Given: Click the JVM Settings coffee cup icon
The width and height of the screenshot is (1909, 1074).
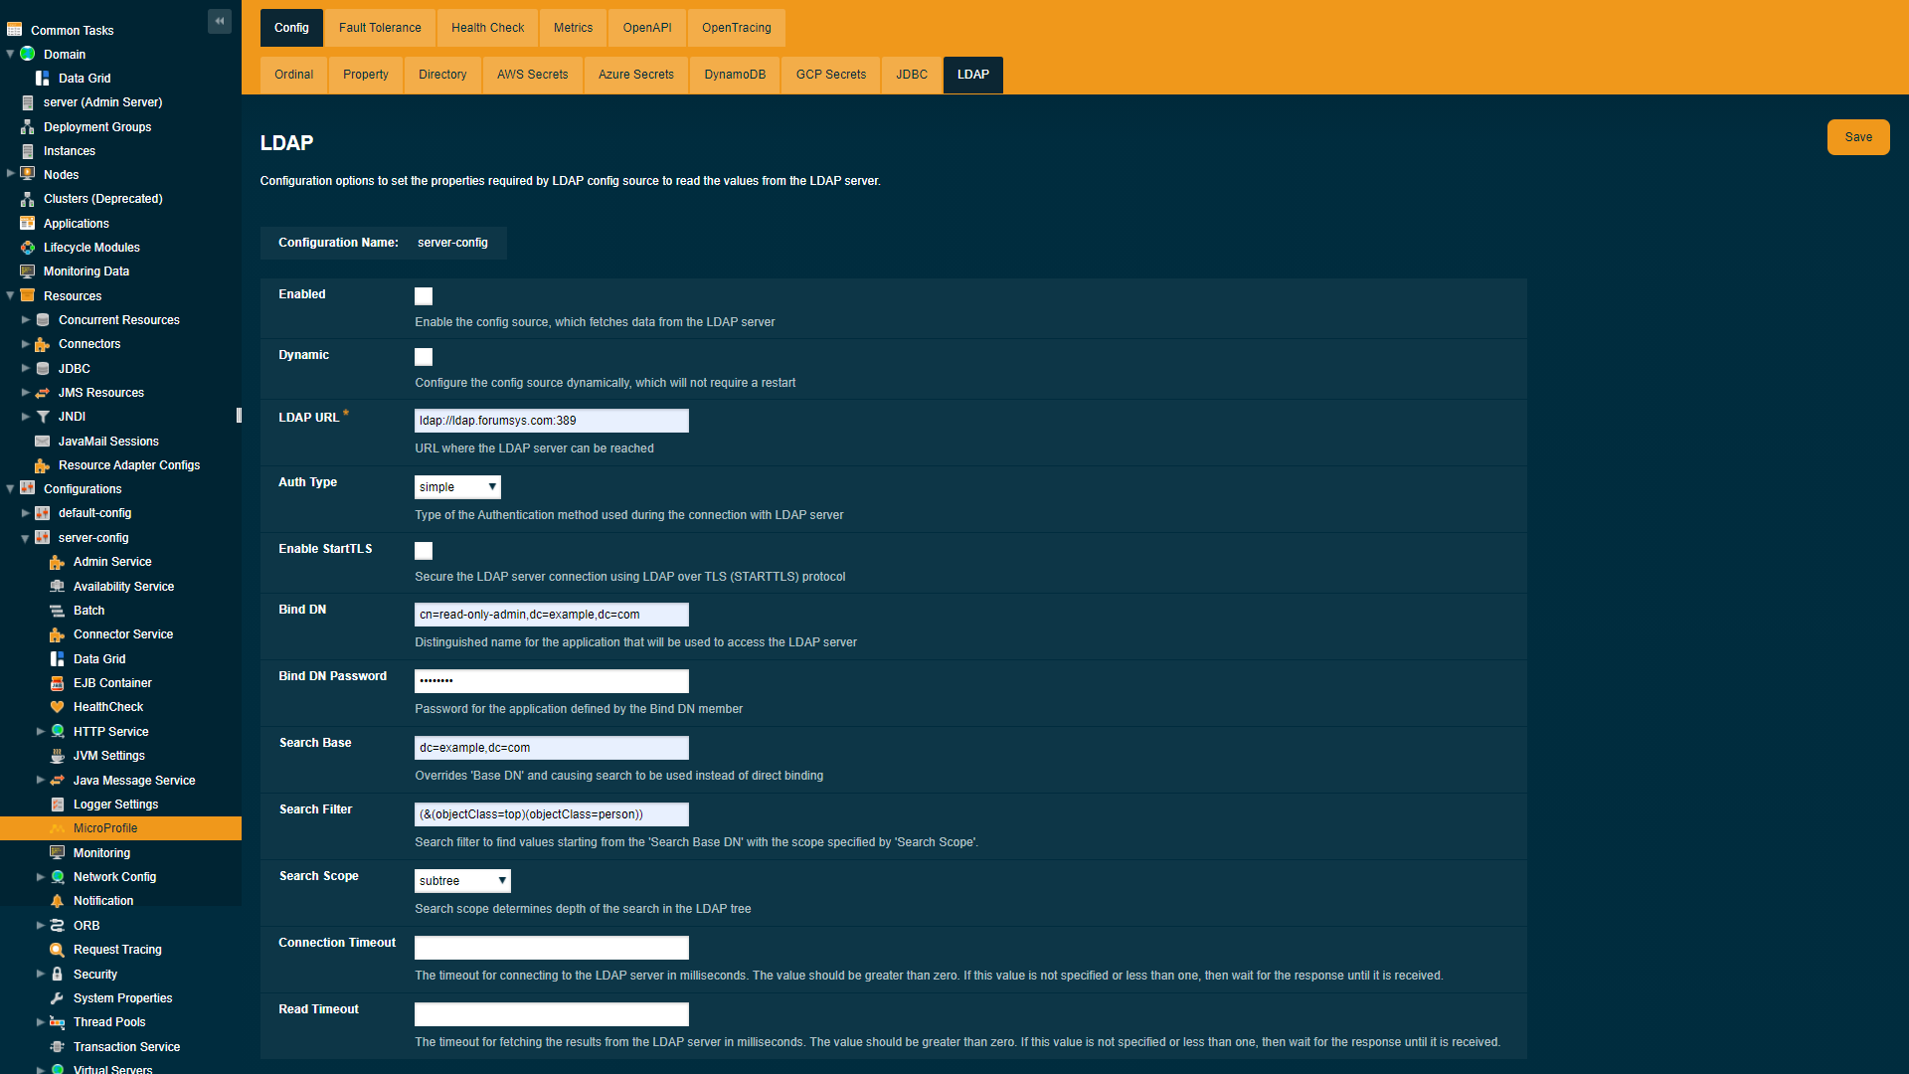Looking at the screenshot, I should coord(58,756).
